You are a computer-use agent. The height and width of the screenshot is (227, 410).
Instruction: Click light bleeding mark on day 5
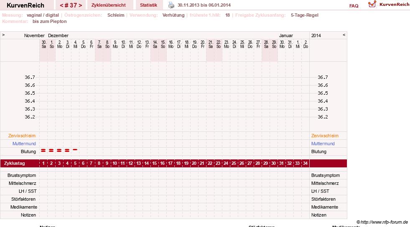75,150
